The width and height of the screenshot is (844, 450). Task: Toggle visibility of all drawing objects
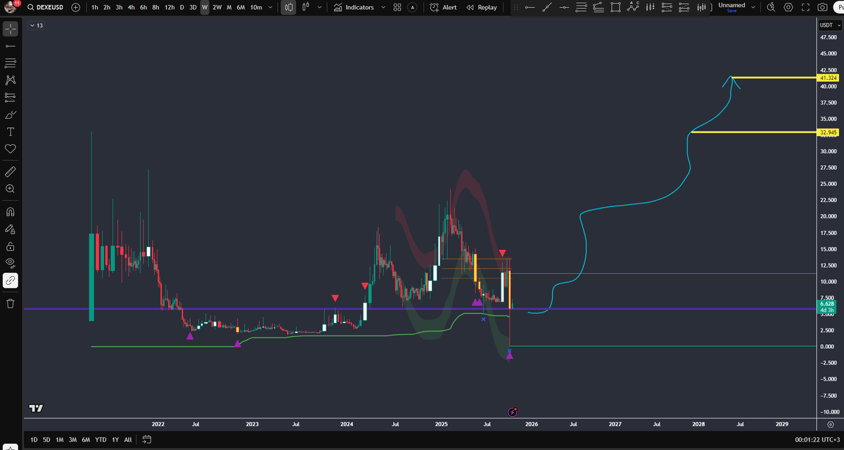point(10,263)
